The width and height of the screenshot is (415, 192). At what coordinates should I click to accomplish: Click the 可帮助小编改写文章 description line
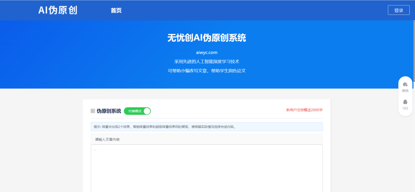[207, 71]
